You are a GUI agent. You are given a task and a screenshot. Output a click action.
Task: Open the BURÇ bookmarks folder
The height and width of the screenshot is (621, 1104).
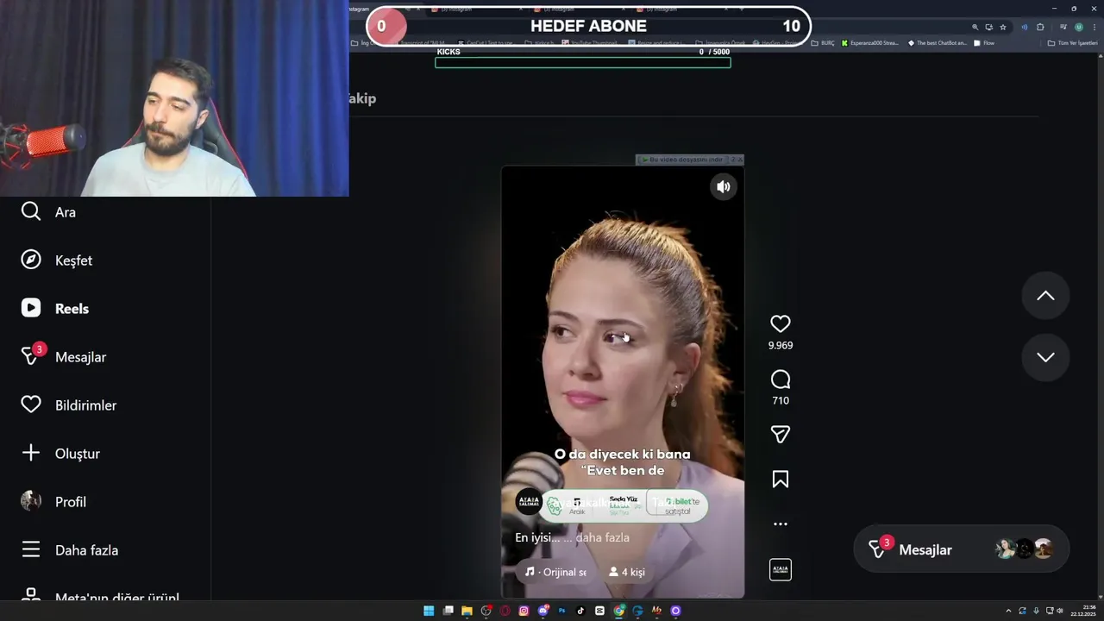click(x=823, y=42)
